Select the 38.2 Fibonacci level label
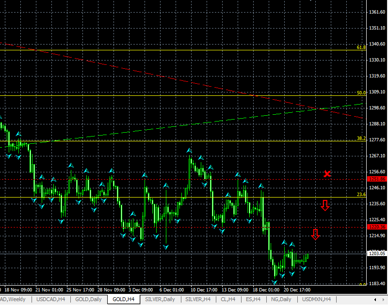This screenshot has width=388, height=305. (361, 138)
